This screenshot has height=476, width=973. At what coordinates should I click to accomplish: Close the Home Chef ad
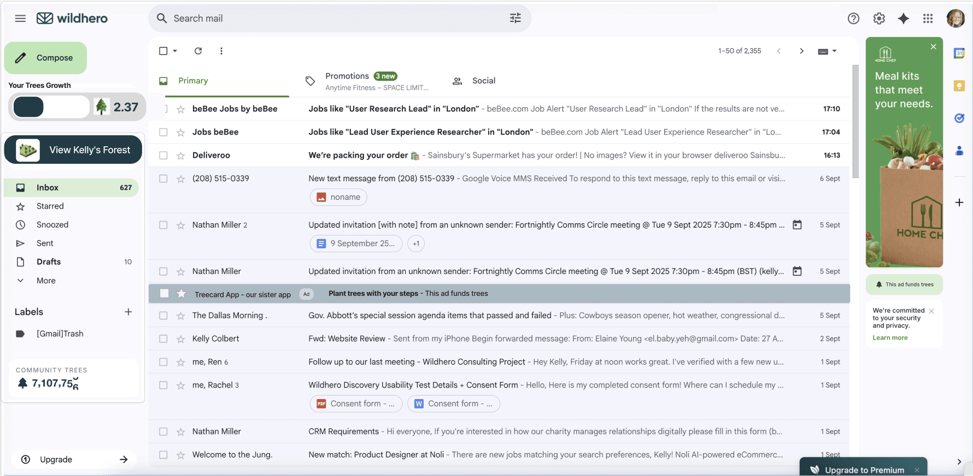pos(934,47)
